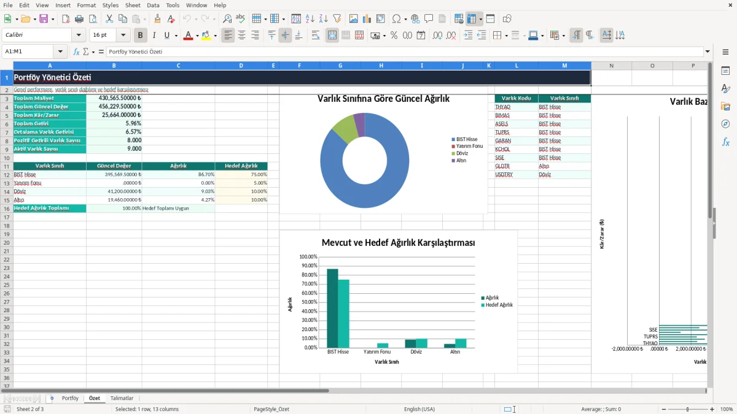Toggle Left-To-Right text direction

point(576,36)
